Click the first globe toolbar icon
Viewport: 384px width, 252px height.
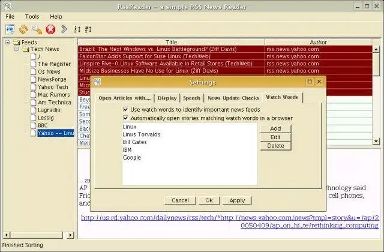(10, 29)
